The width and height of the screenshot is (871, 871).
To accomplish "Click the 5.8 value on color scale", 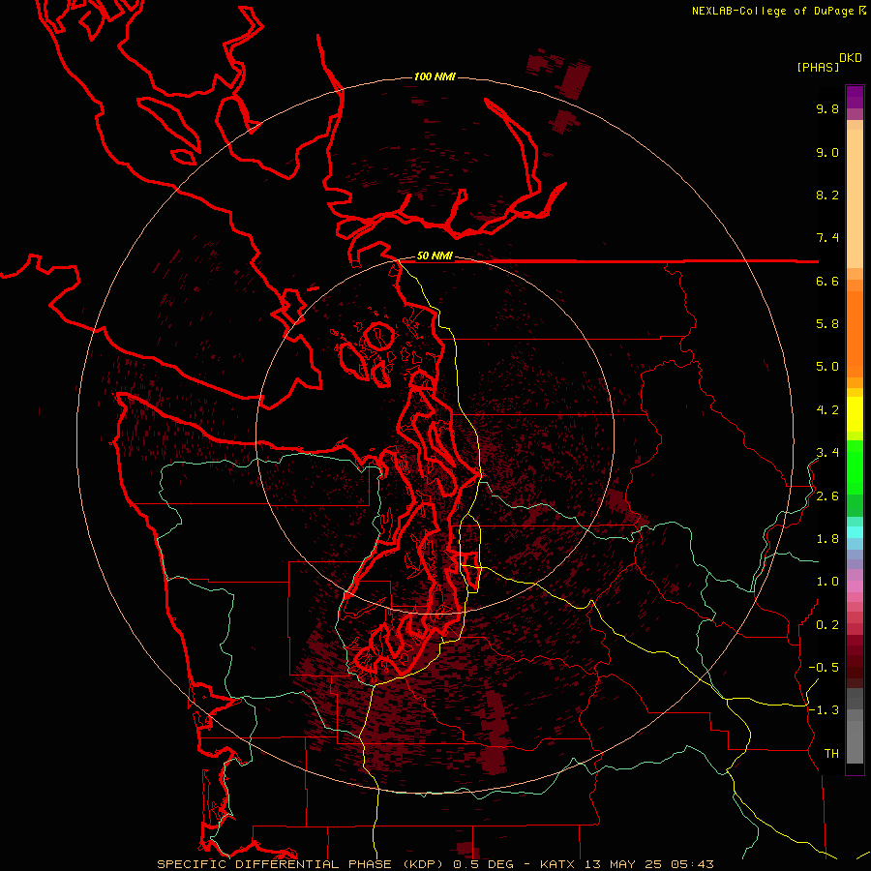I will pyautogui.click(x=827, y=324).
